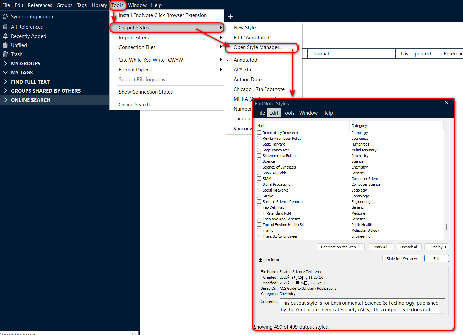This screenshot has height=335, width=463.
Task: Select the Tab Delimited checkbox
Action: (259, 207)
